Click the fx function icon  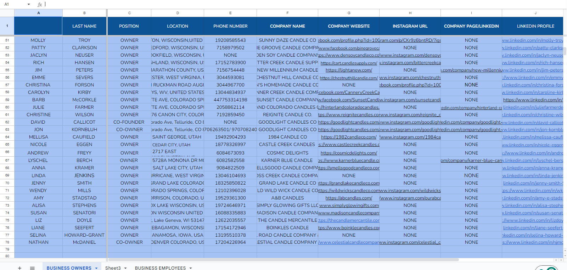point(40,5)
